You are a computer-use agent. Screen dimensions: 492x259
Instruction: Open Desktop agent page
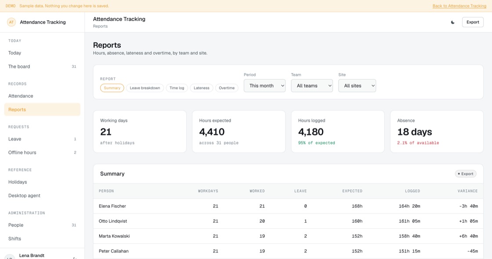coord(42,196)
